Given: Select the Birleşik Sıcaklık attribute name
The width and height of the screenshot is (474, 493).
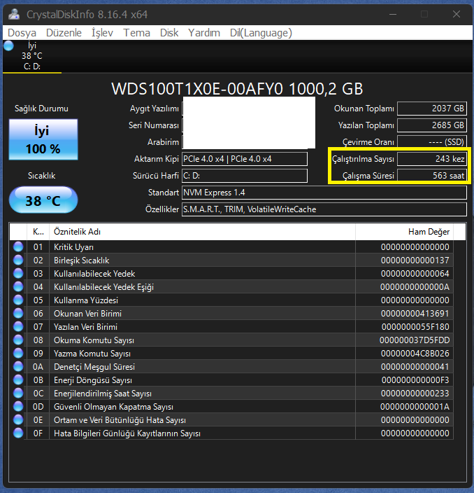Looking at the screenshot, I should [82, 261].
